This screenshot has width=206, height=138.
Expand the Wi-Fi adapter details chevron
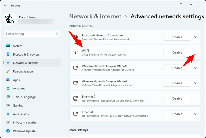pyautogui.click(x=196, y=52)
